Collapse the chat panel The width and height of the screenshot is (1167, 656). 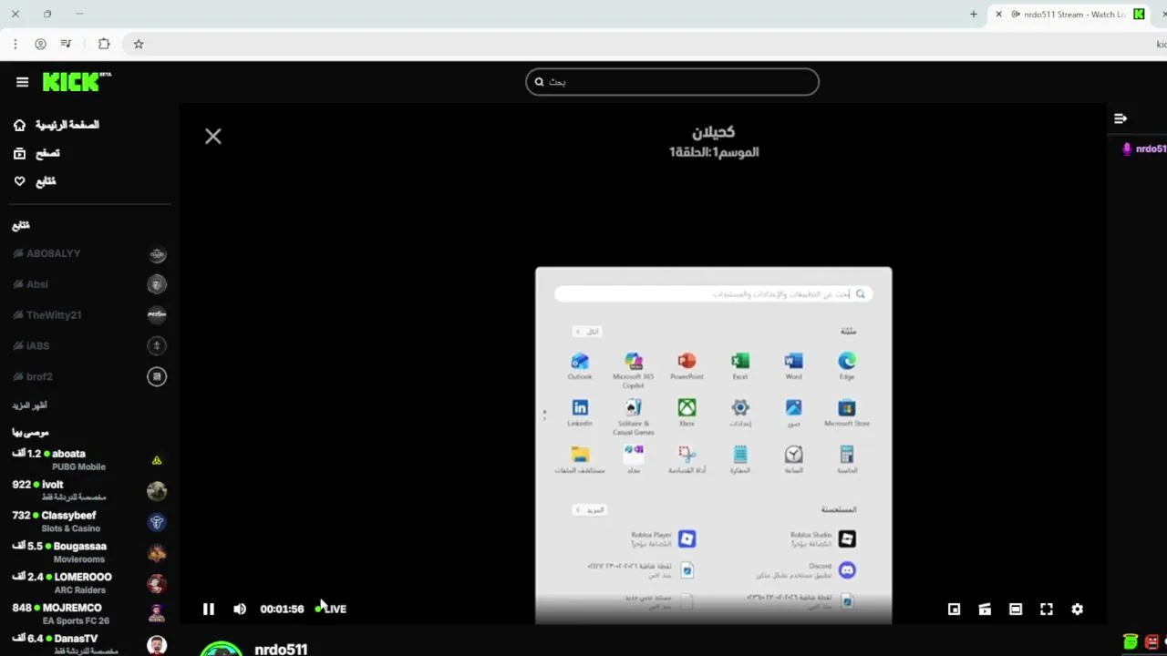click(x=1121, y=118)
